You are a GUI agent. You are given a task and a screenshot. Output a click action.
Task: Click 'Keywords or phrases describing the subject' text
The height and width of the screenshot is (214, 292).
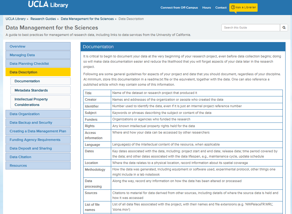pyautogui.click(x=162, y=113)
